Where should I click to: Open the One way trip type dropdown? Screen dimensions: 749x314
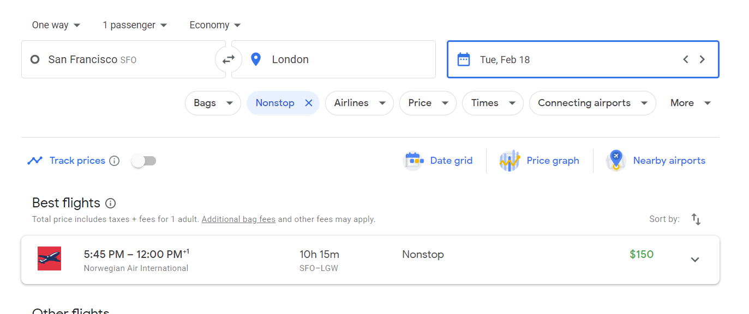point(56,25)
